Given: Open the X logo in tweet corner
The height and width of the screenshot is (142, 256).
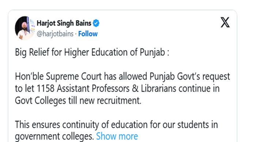Looking at the screenshot, I should [x=225, y=22].
